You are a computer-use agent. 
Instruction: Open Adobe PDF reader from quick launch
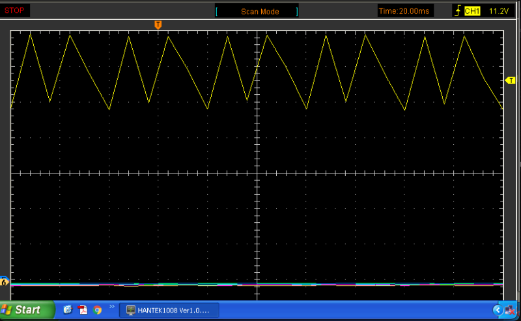click(x=83, y=310)
